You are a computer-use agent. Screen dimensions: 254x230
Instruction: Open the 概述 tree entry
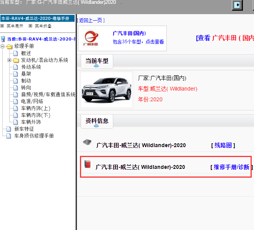[x=26, y=53]
